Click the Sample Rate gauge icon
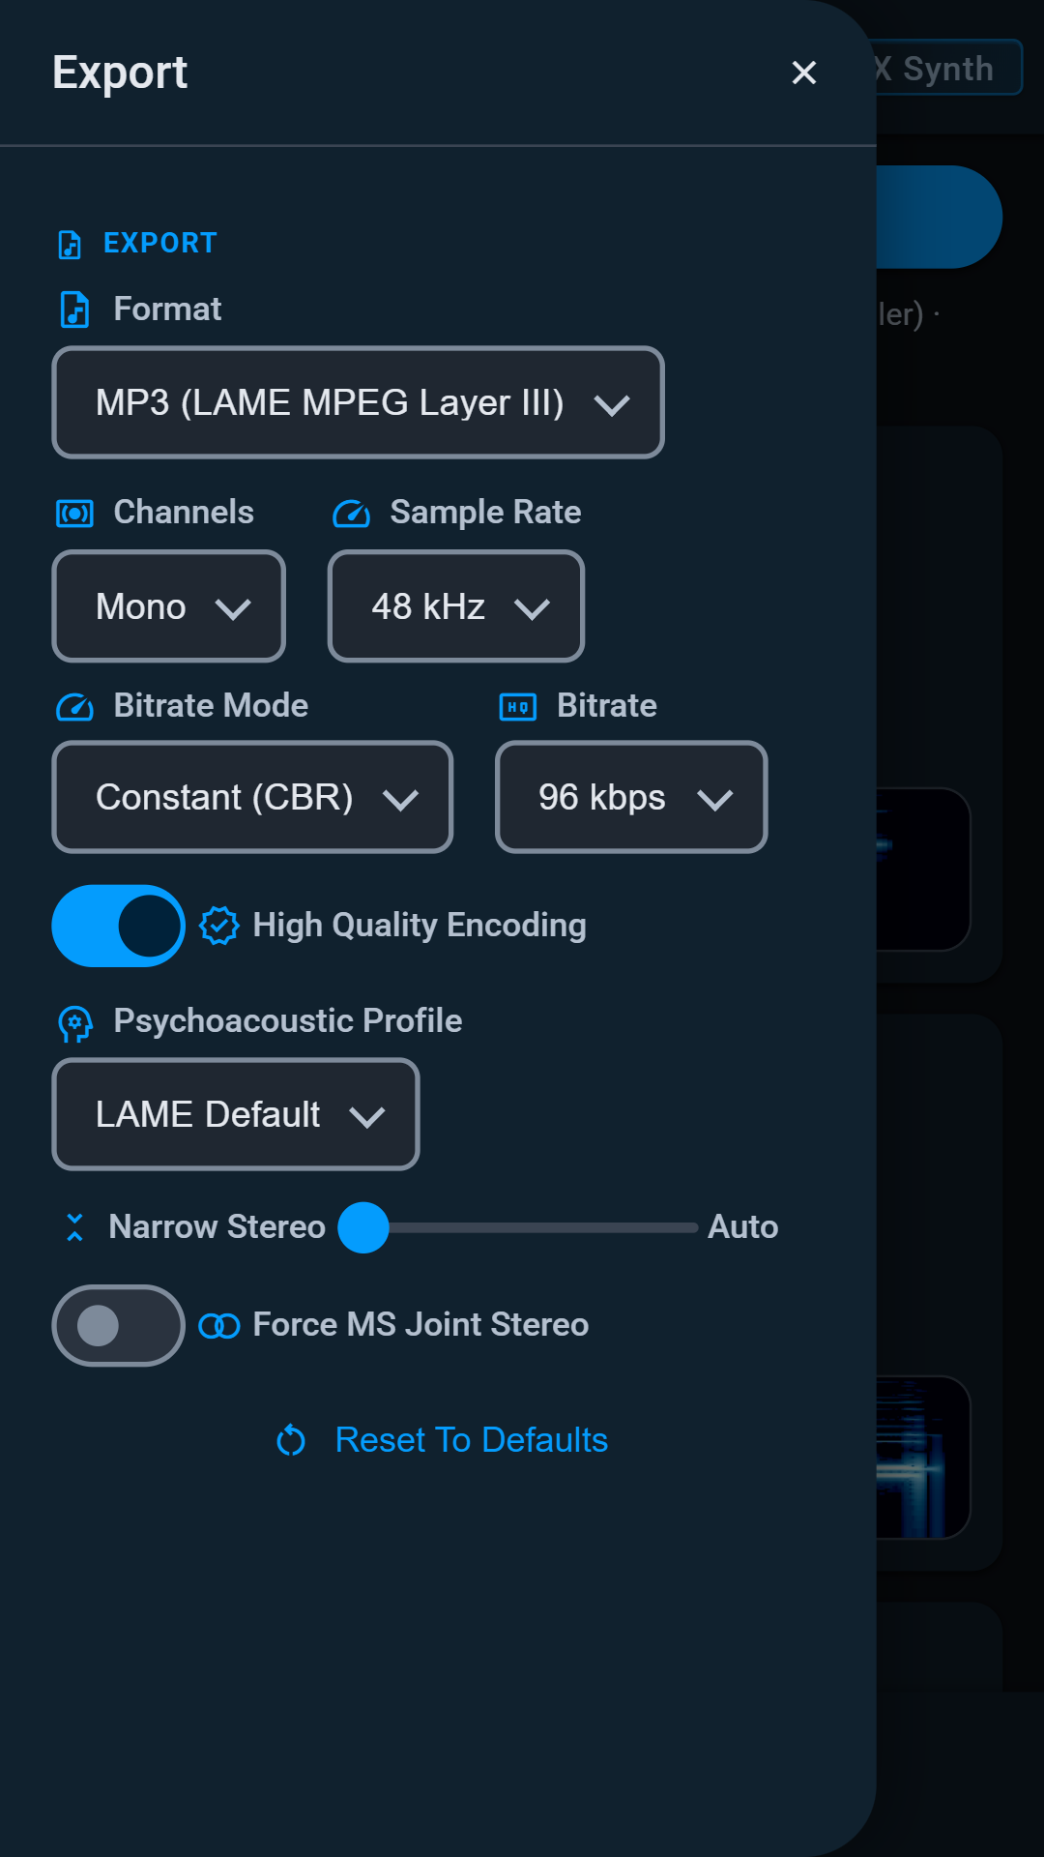Screen dimensions: 1044x1857 click(351, 514)
